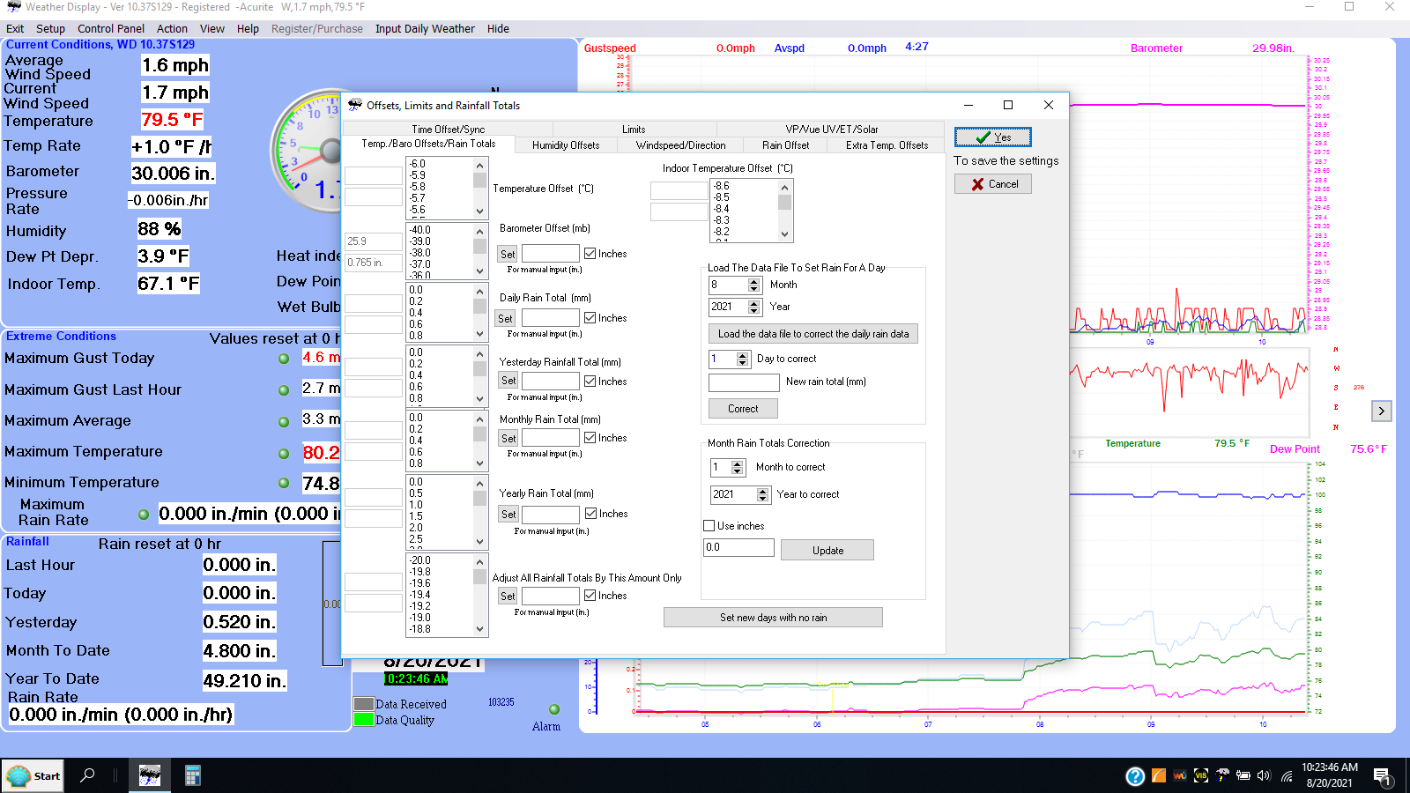1410x793 pixels.
Task: Open the Windspeed/Direction tab
Action: coord(681,145)
